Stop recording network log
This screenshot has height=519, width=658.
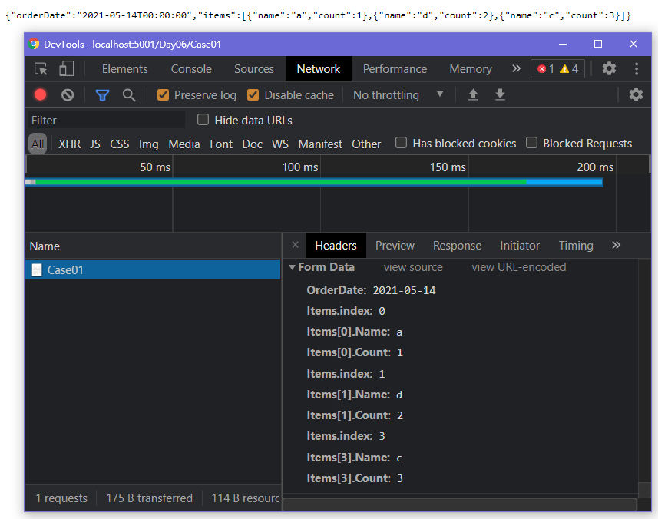pos(40,95)
